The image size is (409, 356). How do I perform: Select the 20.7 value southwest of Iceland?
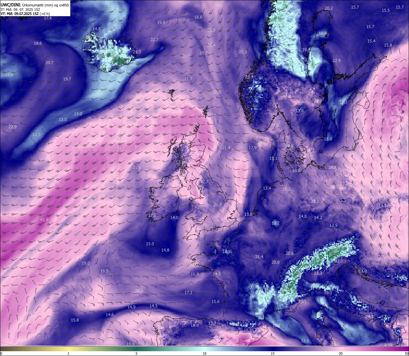point(50,63)
